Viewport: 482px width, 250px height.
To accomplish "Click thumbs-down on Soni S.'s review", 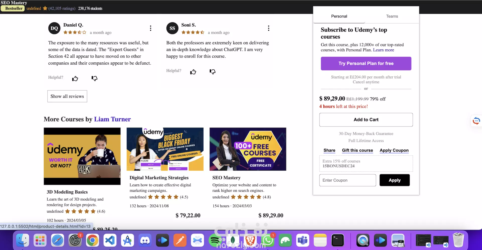I will 212,72.
